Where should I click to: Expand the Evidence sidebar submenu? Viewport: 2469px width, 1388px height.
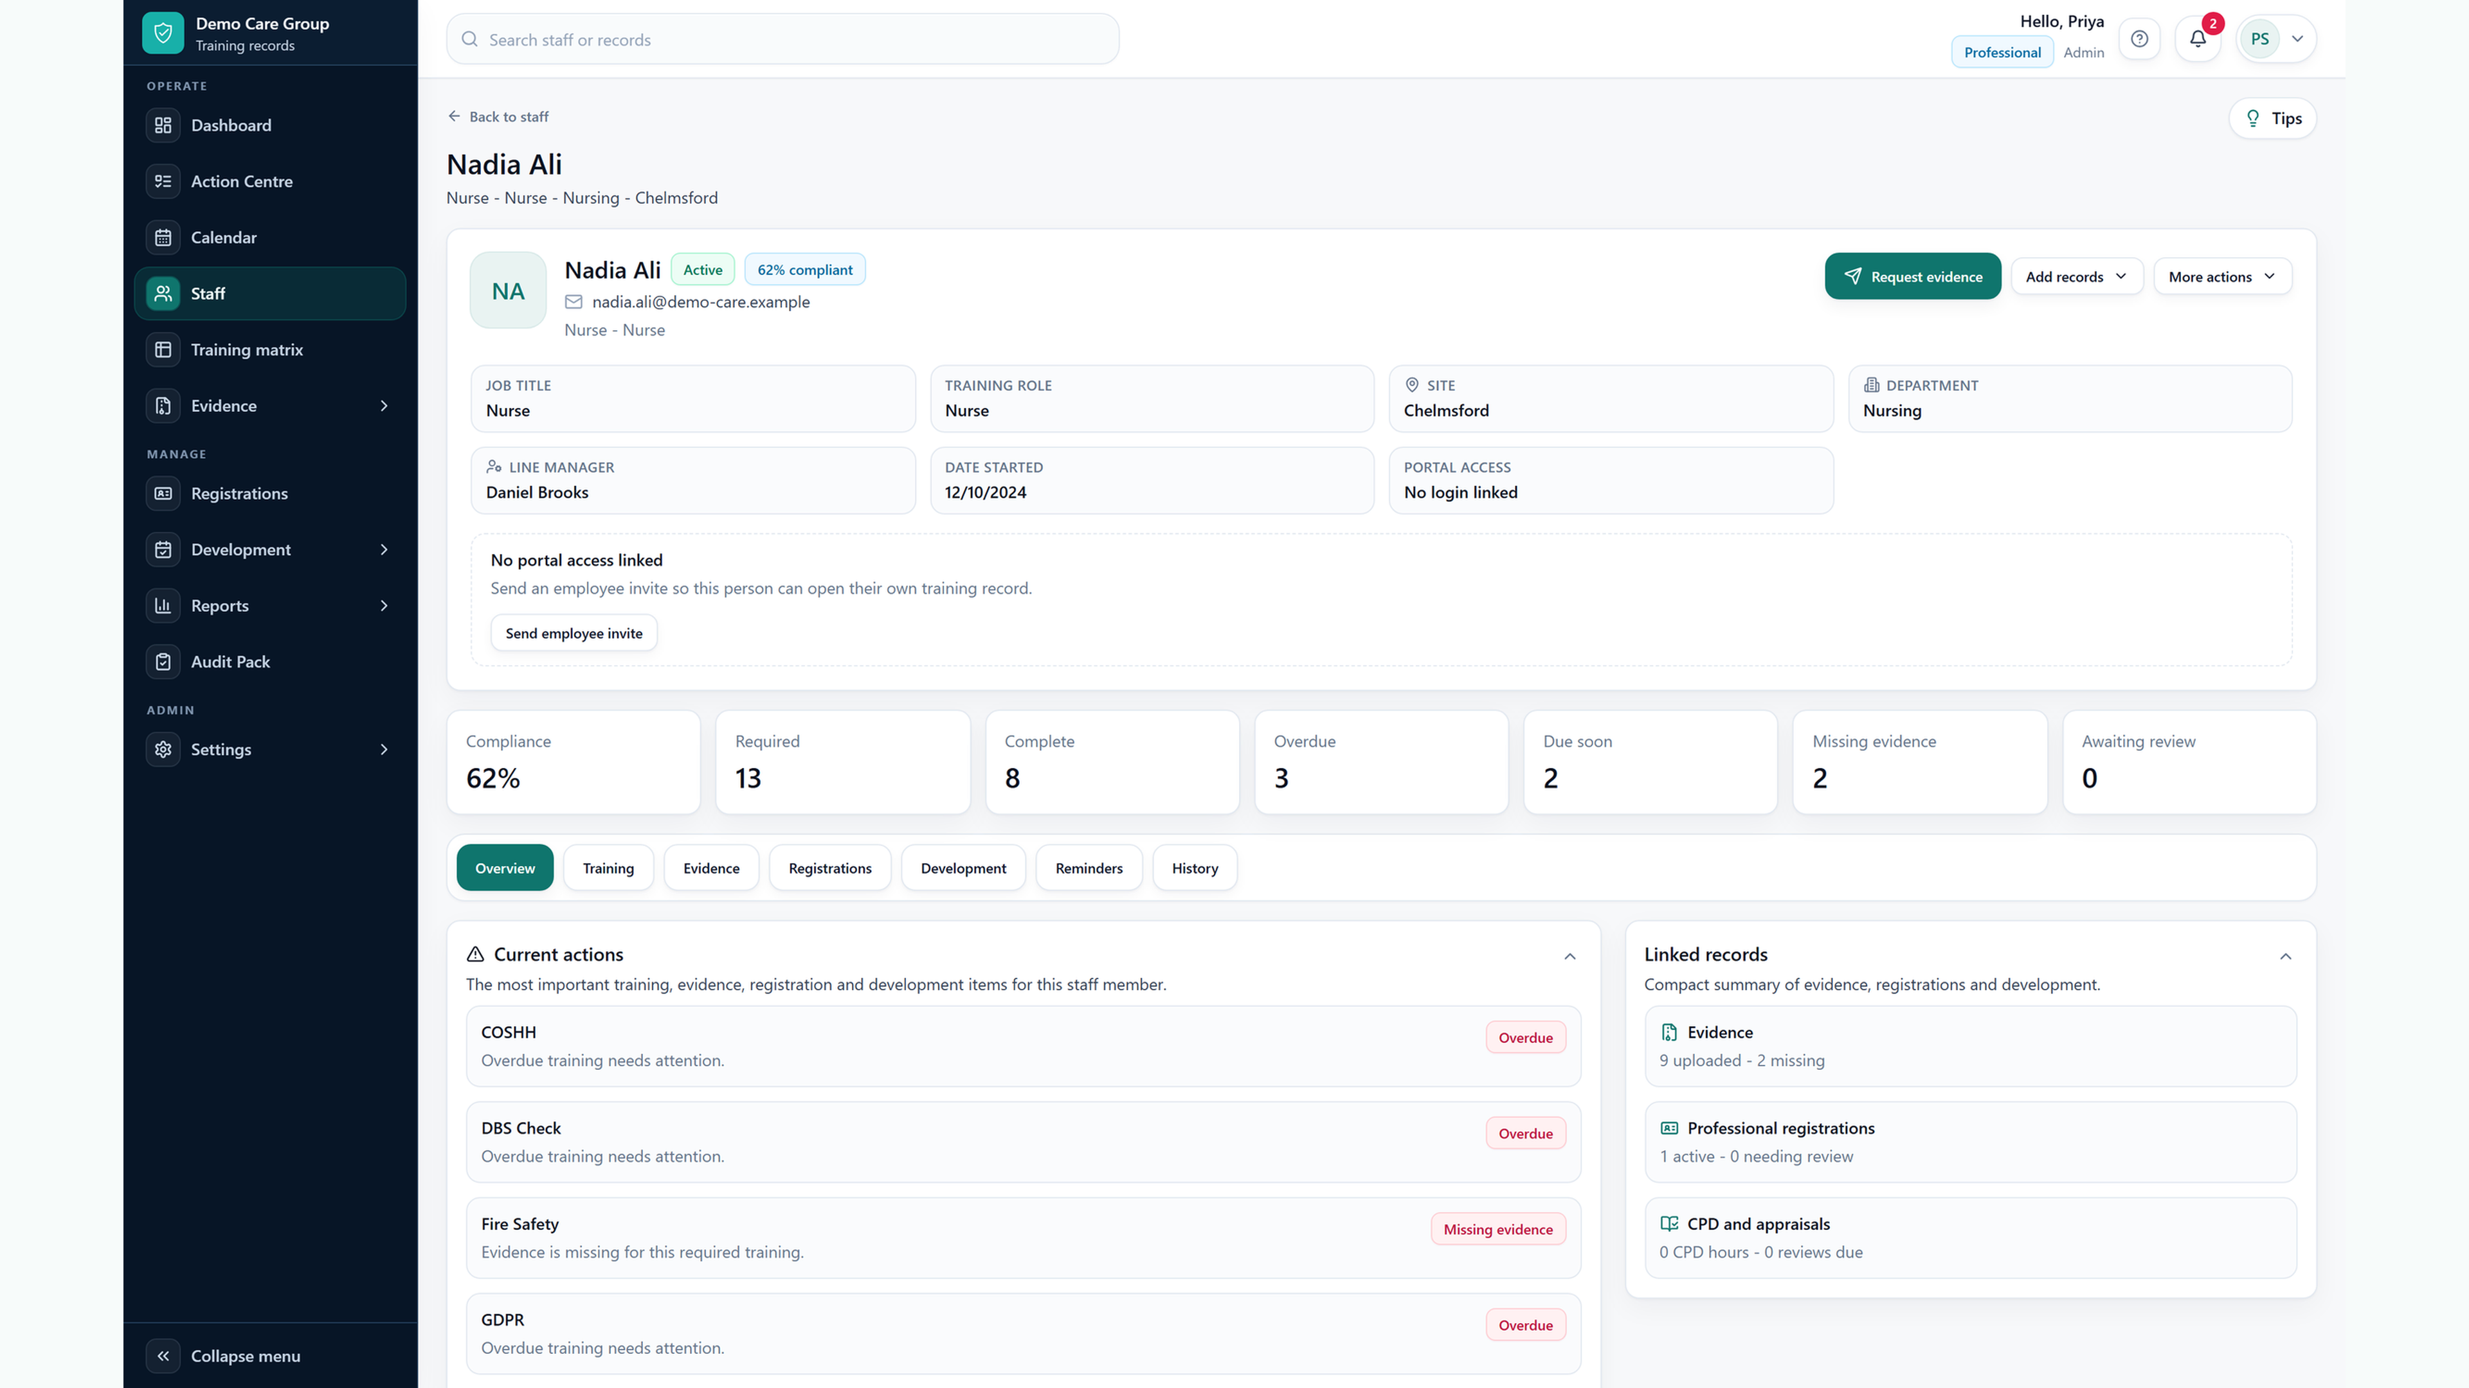click(x=384, y=406)
